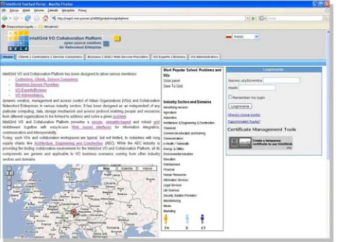
Task: Click the Stop loading icon
Action: (37, 18)
